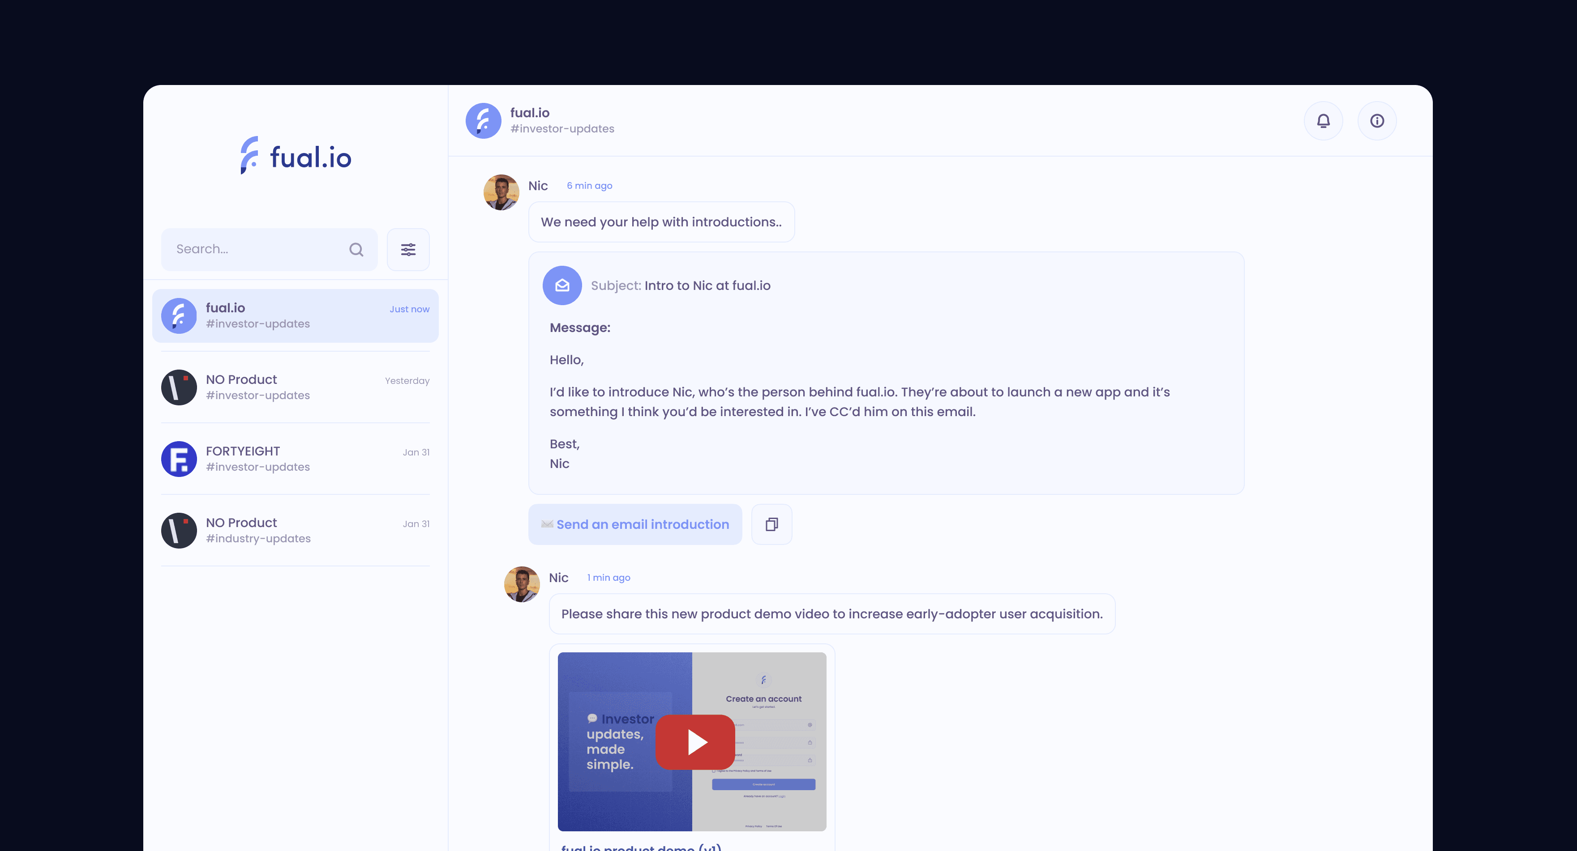Click the fual.io logo at the top left

click(x=296, y=156)
